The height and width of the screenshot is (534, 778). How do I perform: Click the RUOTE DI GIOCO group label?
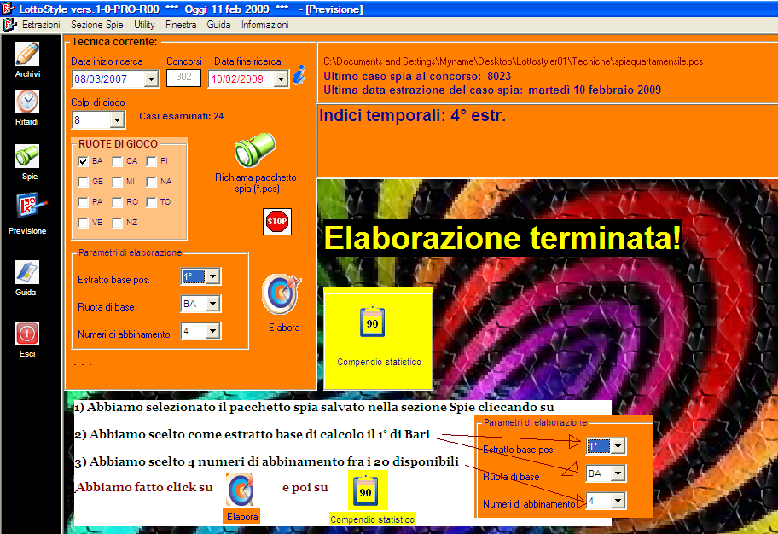coord(118,144)
